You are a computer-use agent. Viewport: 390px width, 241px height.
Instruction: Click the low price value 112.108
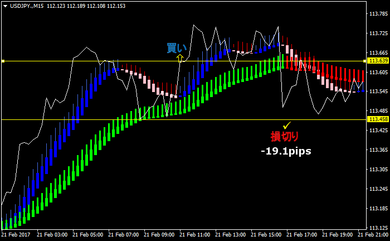pos(96,6)
